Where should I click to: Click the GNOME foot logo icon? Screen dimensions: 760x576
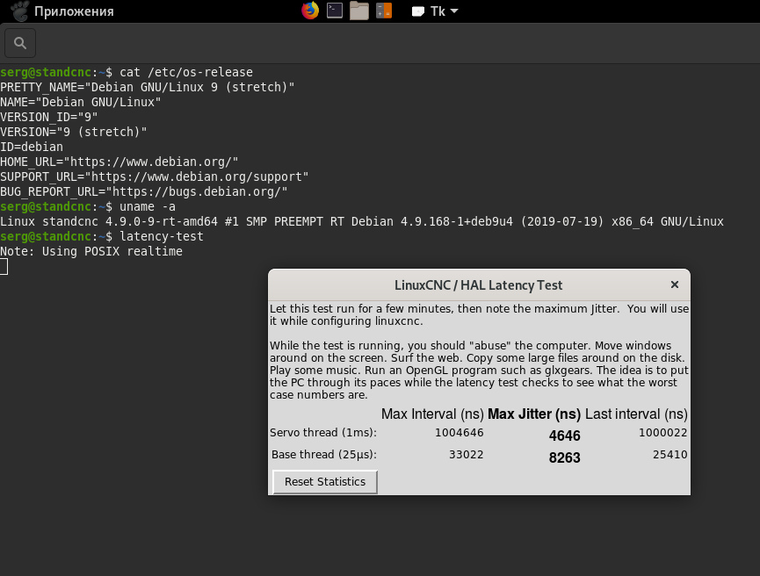(x=20, y=11)
